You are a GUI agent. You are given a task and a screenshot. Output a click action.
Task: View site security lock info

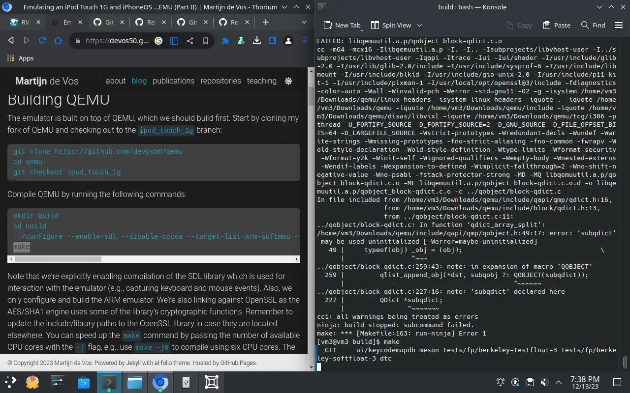point(77,41)
